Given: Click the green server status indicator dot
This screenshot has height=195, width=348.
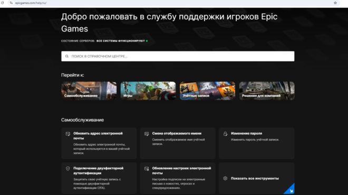Looking at the screenshot, I should pyautogui.click(x=147, y=41).
